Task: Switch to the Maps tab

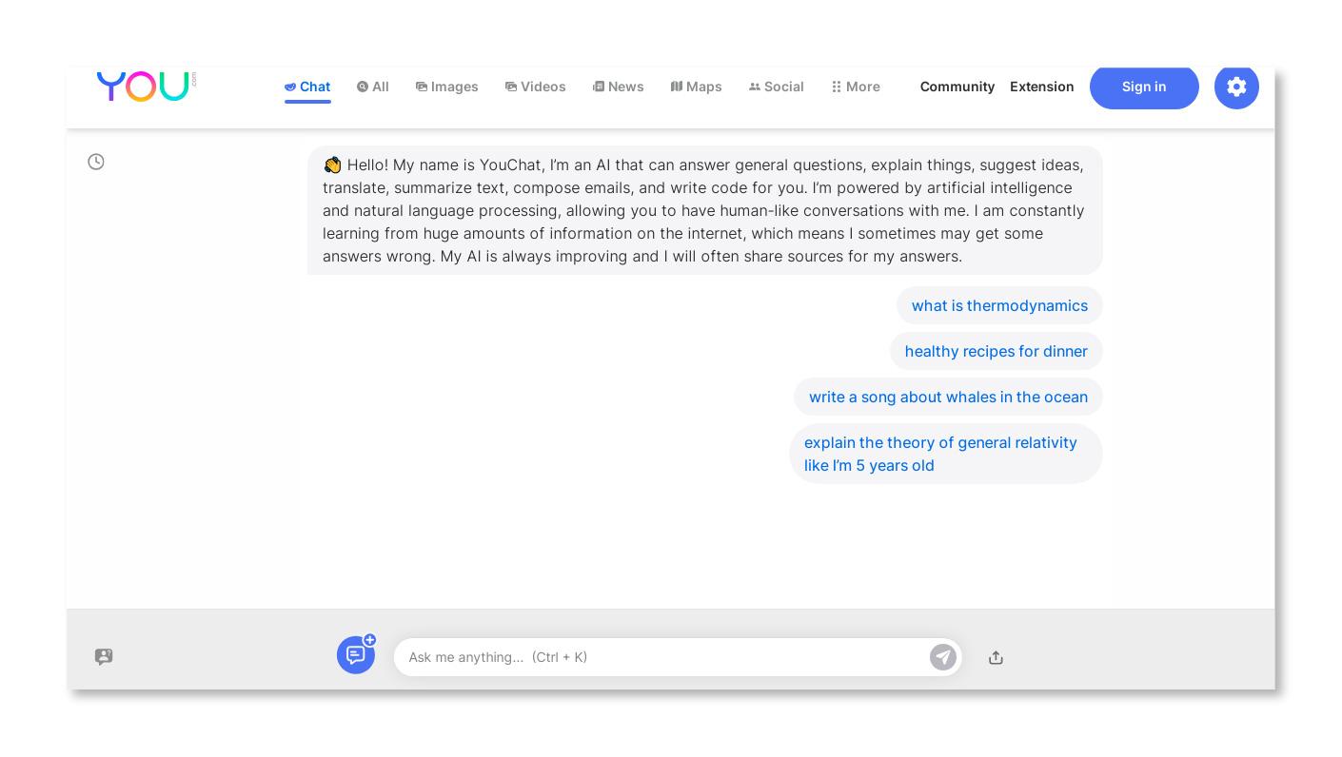Action: click(x=697, y=87)
